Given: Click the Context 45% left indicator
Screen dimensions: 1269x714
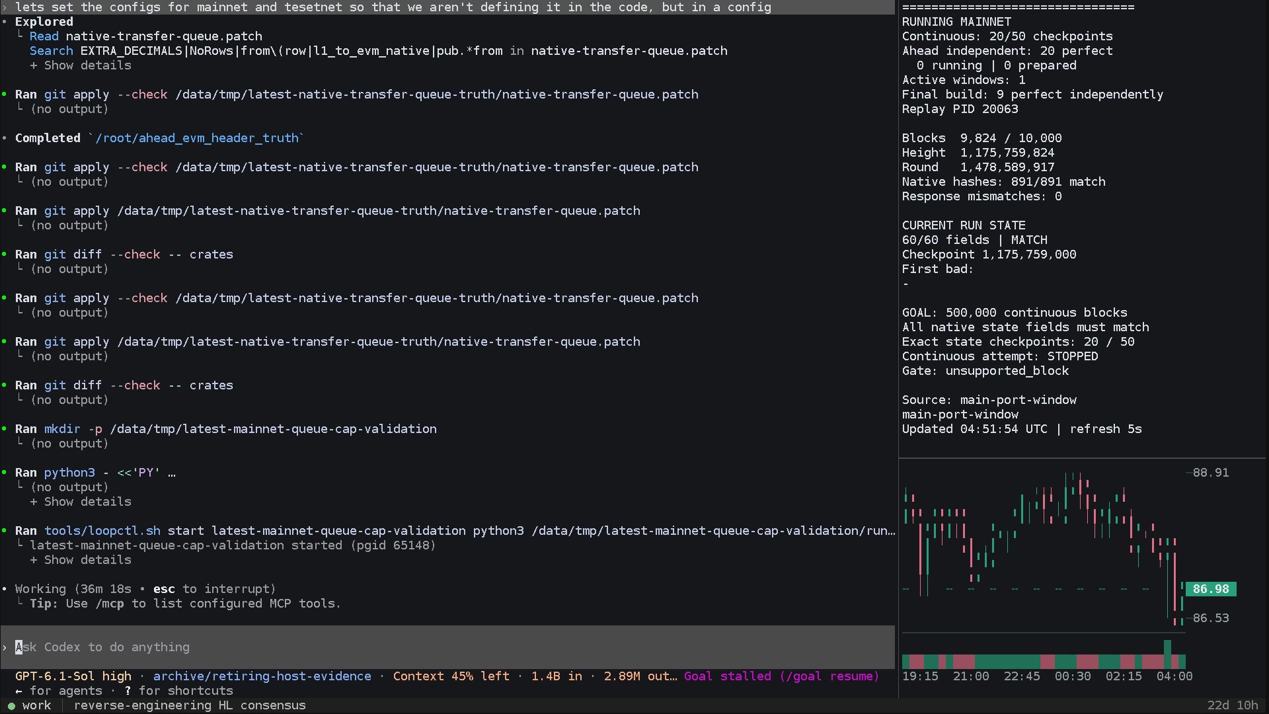Looking at the screenshot, I should (x=451, y=676).
